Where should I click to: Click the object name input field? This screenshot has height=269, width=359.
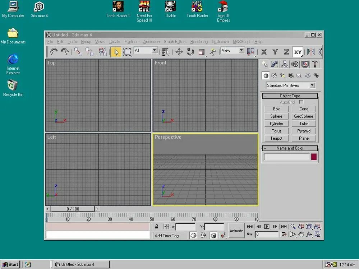tap(286, 157)
